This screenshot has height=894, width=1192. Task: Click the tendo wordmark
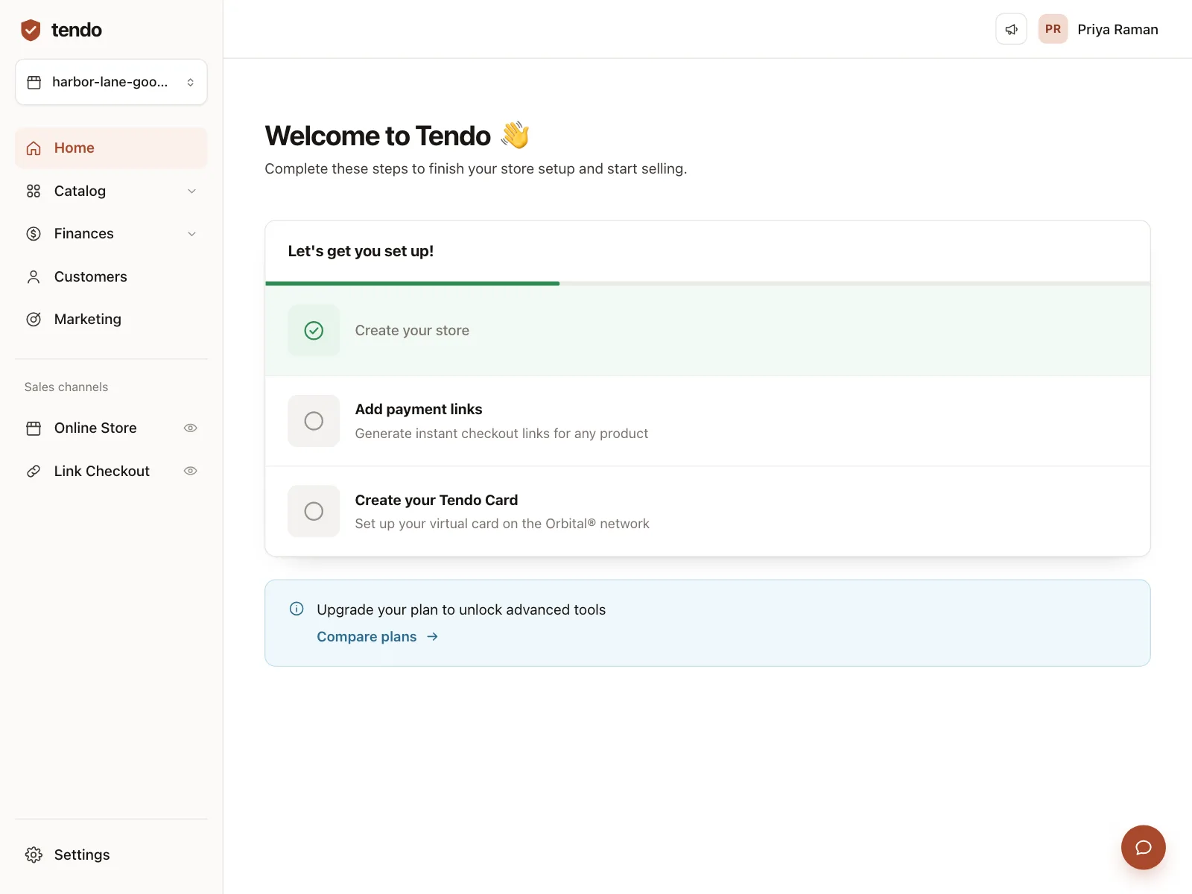(x=77, y=30)
